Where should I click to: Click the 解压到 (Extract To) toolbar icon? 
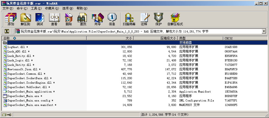(x=25, y=19)
